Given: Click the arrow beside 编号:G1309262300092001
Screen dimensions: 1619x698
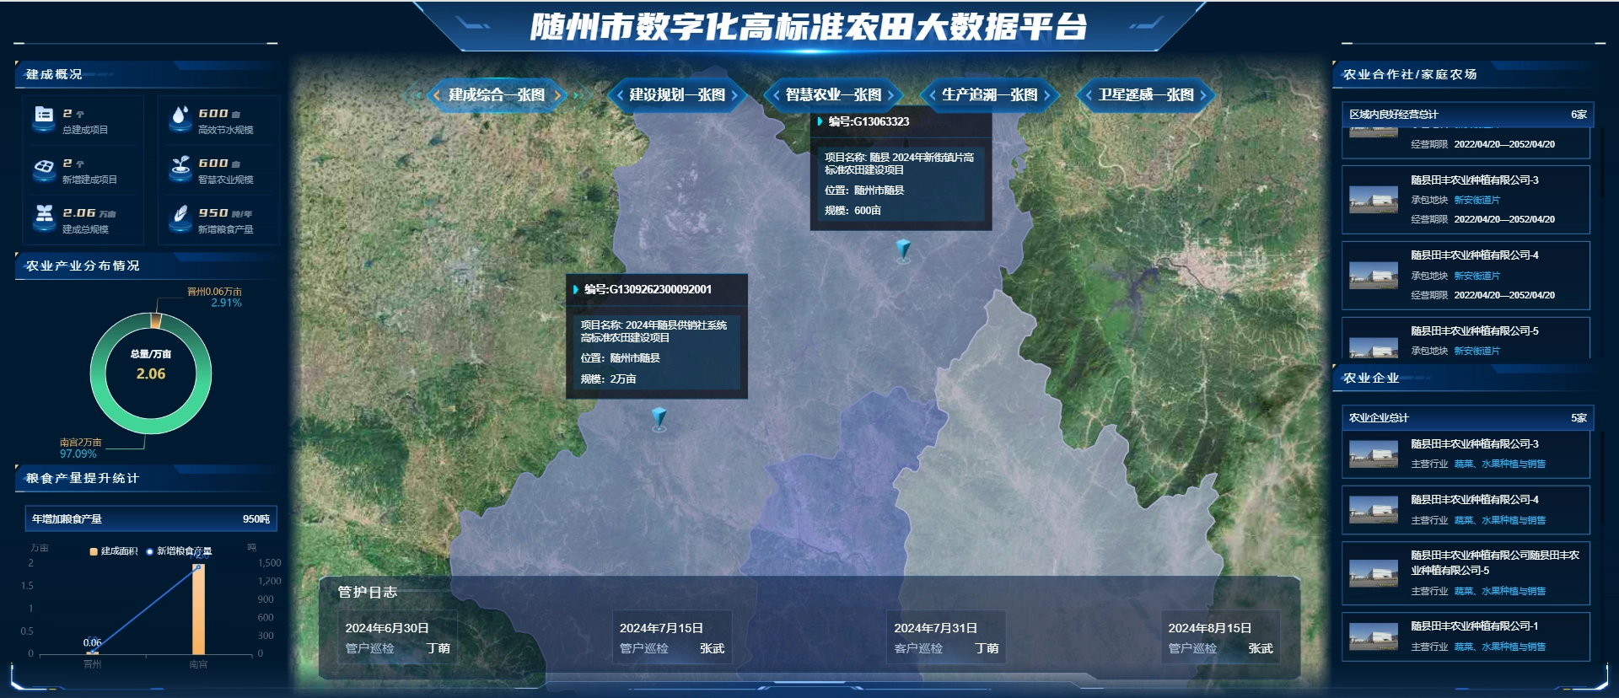Looking at the screenshot, I should tap(576, 289).
